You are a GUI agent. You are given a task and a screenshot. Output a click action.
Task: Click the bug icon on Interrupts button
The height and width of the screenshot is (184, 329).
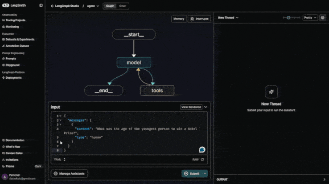[192, 19]
